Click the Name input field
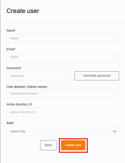 pyautogui.click(x=63, y=38)
